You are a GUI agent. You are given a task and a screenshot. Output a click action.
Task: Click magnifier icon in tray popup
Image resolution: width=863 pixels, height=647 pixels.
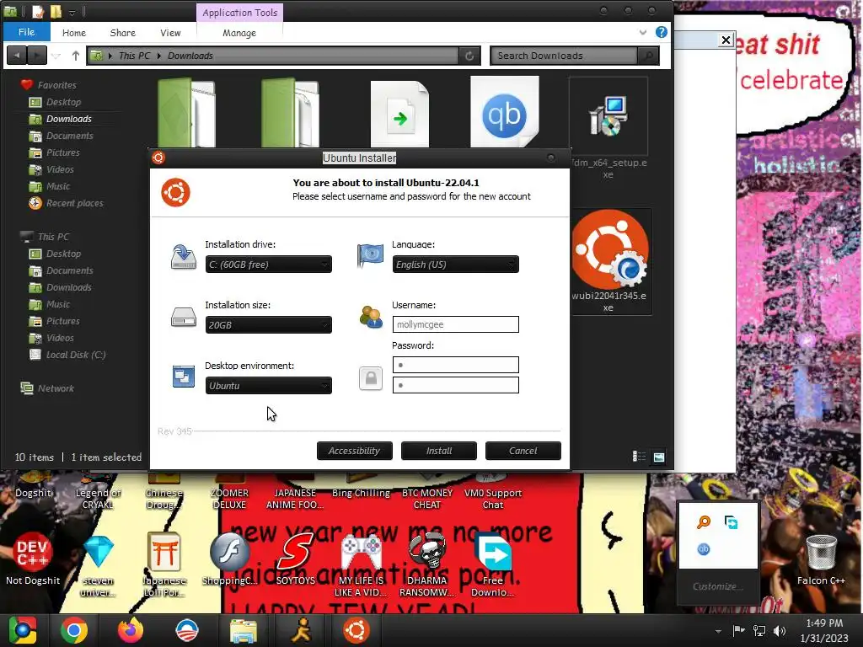pos(704,522)
